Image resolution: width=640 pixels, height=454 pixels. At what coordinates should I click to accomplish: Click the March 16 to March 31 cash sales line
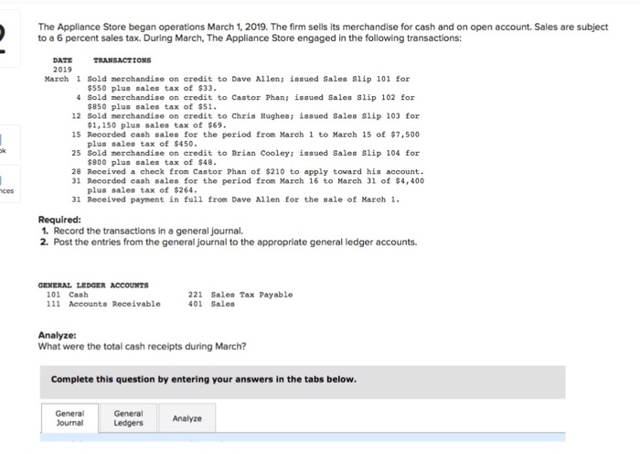click(x=248, y=186)
